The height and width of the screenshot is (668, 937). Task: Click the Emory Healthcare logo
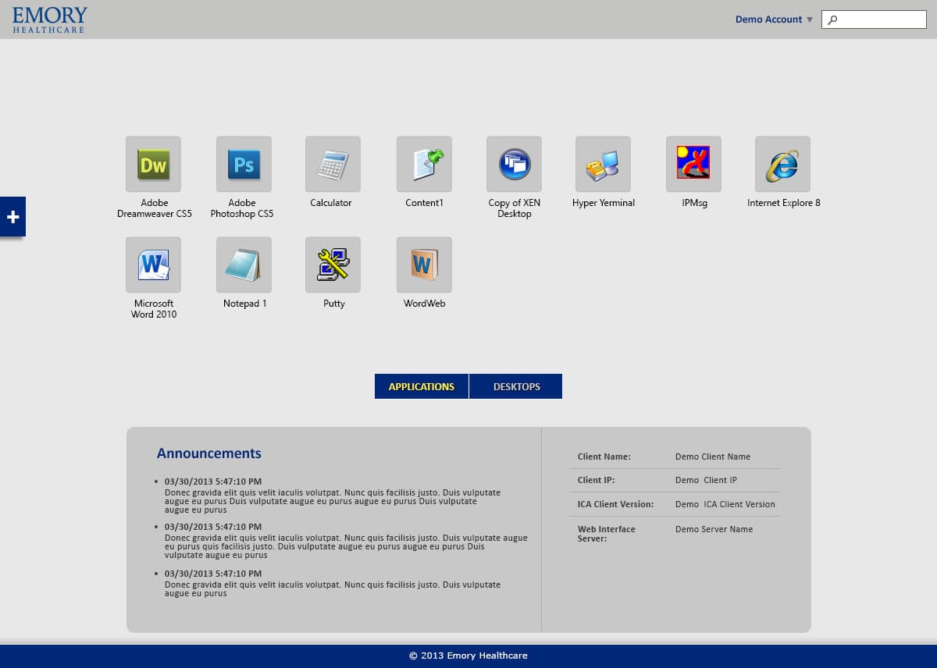pos(49,20)
